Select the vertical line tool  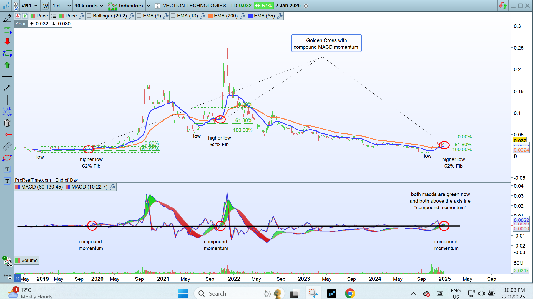pyautogui.click(x=7, y=100)
